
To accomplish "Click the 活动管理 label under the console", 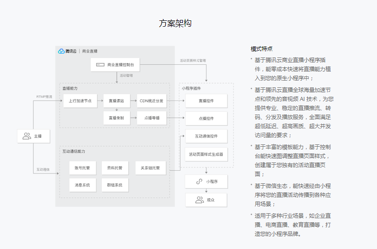I will pos(126,76).
